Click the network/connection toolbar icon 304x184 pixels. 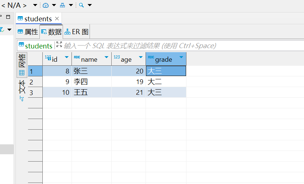click(62, 5)
